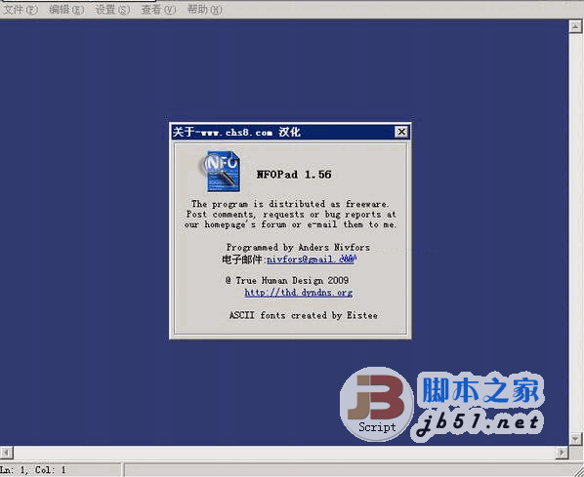This screenshot has width=584, height=477.
Task: Click the 电子邮件 label
Action: point(243,259)
